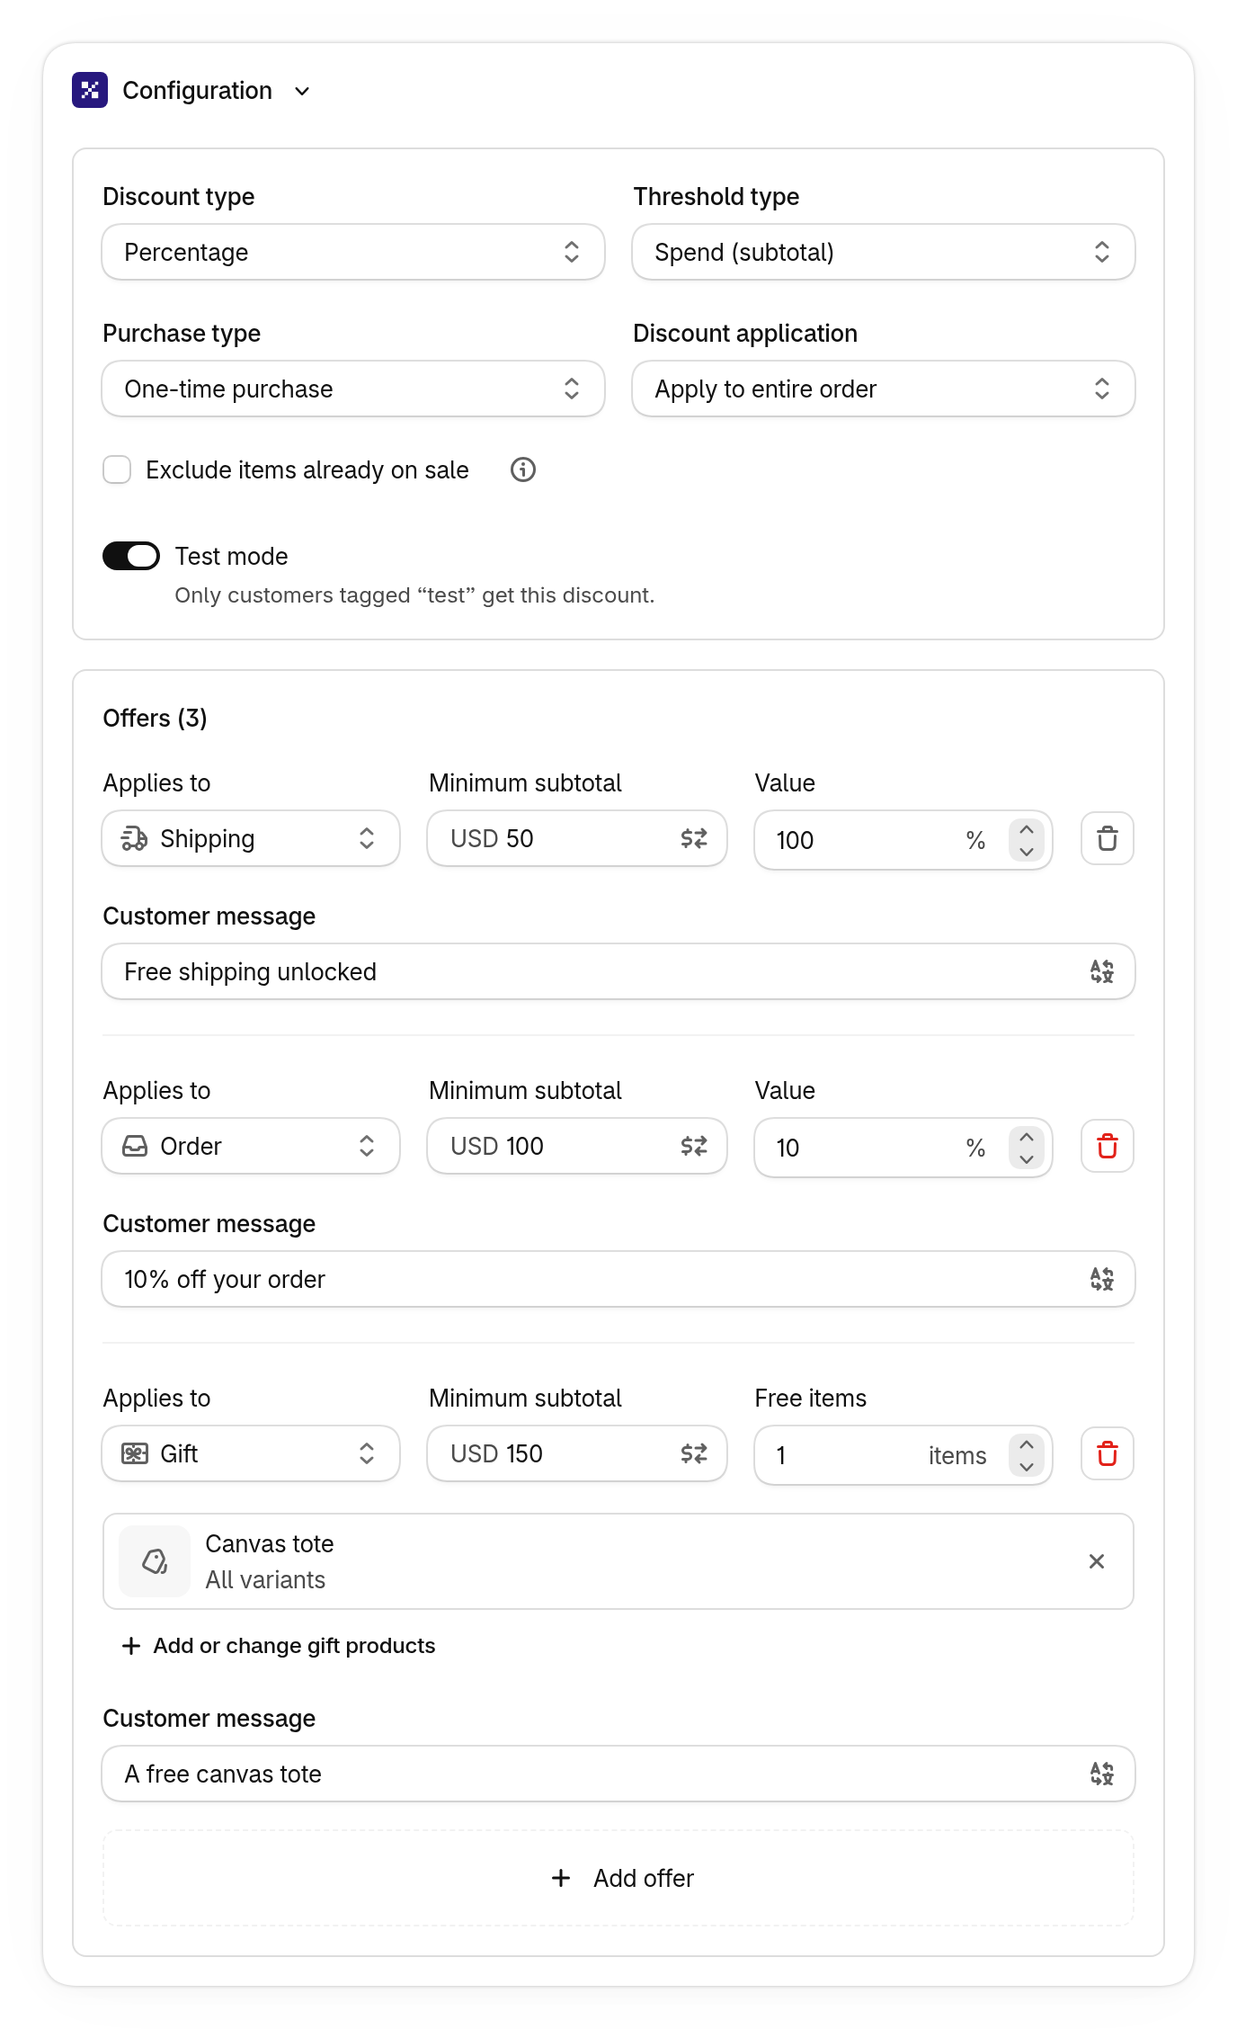Increase the free items count
This screenshot has width=1237, height=2029.
click(x=1027, y=1445)
